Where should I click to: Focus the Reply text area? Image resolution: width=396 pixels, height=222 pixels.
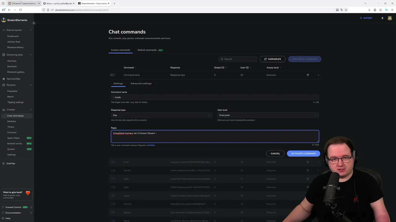(x=215, y=136)
